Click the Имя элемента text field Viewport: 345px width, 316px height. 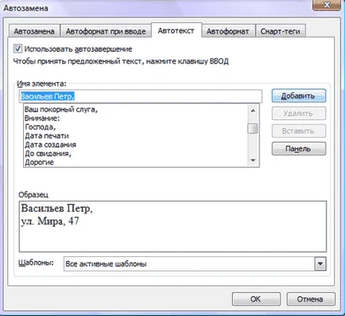141,96
